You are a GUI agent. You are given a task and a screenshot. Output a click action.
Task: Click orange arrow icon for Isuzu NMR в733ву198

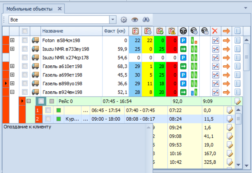click(x=226, y=49)
